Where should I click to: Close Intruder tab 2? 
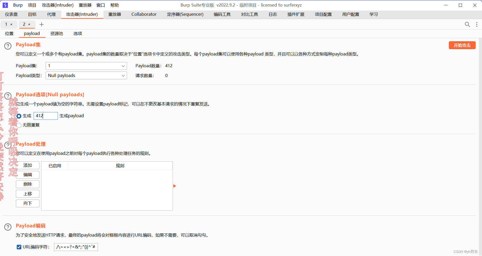pyautogui.click(x=29, y=24)
